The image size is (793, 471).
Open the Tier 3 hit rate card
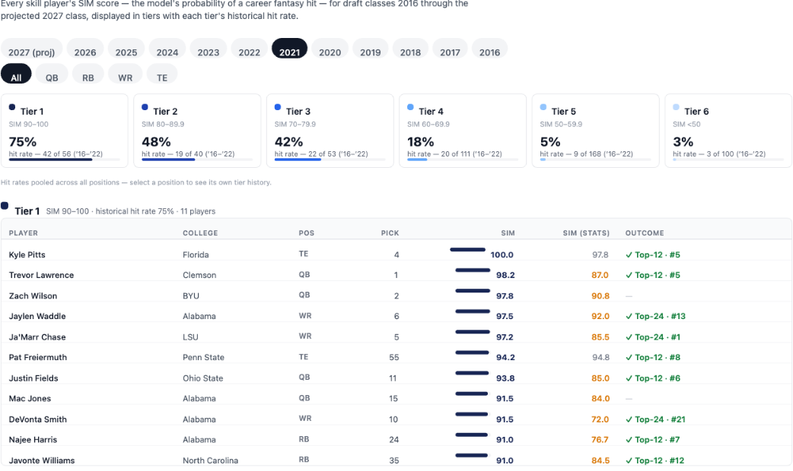[x=330, y=131]
